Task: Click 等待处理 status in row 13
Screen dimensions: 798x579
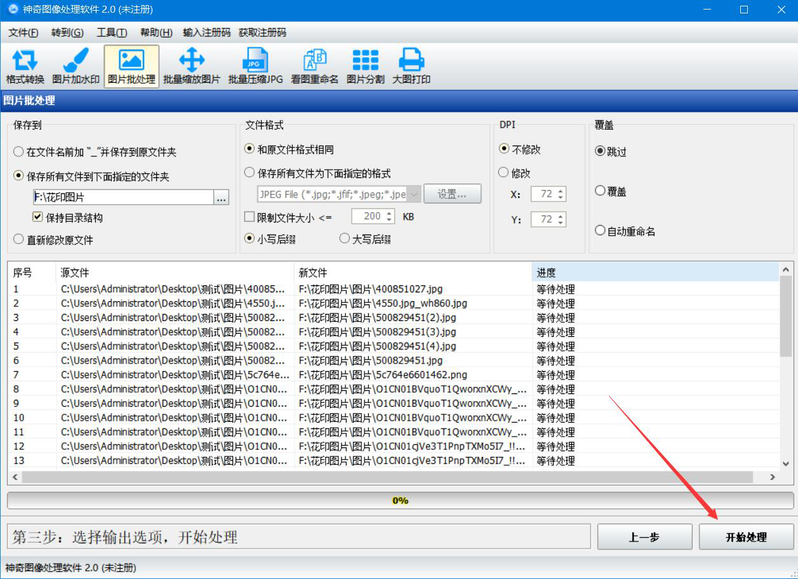Action: pos(555,461)
